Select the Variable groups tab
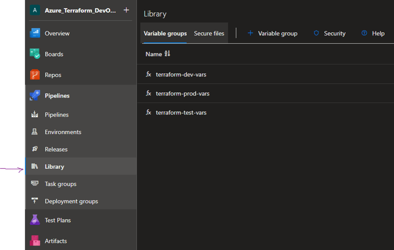The image size is (394, 250). [x=165, y=33]
